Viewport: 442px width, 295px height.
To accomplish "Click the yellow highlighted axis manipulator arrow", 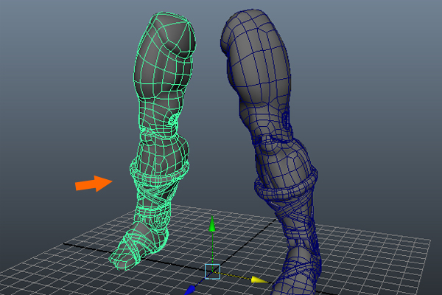I will coord(259,280).
